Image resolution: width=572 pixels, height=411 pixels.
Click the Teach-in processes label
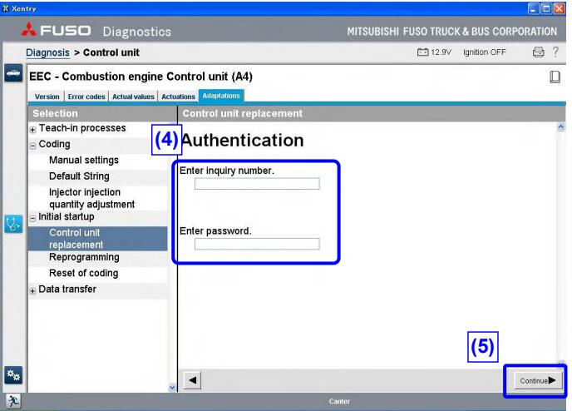click(82, 128)
